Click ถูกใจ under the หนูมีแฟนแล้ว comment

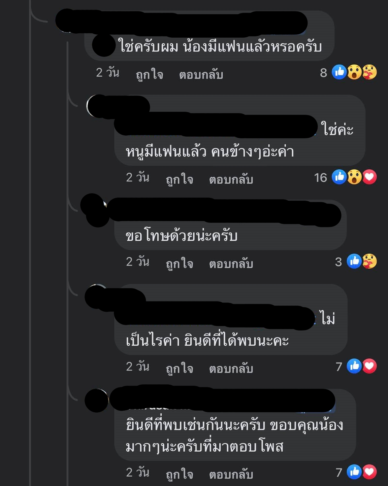click(180, 179)
